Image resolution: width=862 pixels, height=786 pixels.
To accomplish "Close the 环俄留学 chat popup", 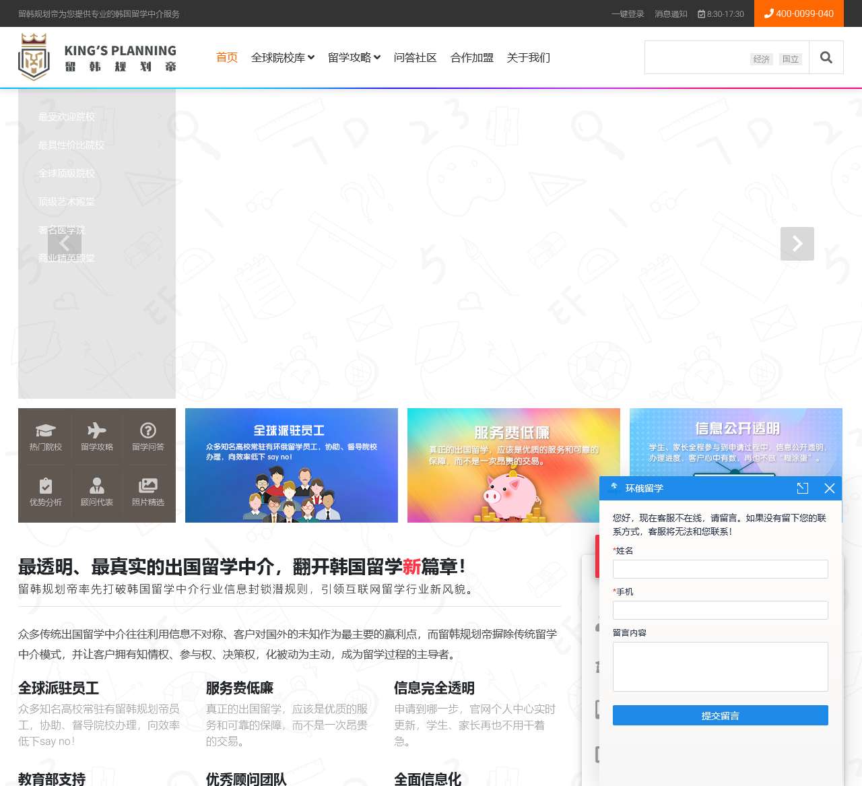I will pos(830,488).
